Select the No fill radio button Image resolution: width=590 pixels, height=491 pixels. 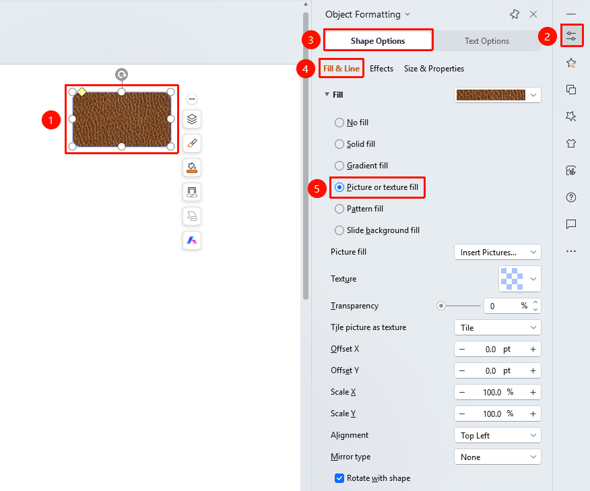(x=339, y=123)
